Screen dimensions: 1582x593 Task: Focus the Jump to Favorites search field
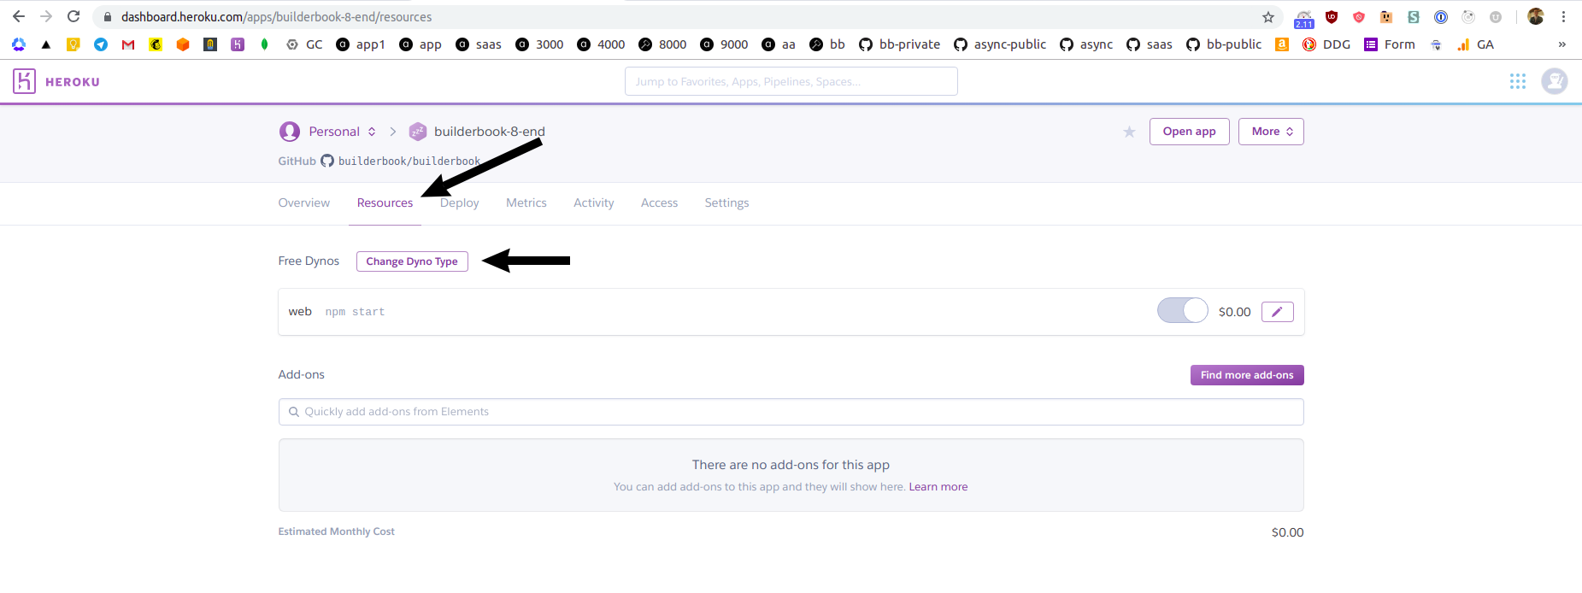(791, 81)
